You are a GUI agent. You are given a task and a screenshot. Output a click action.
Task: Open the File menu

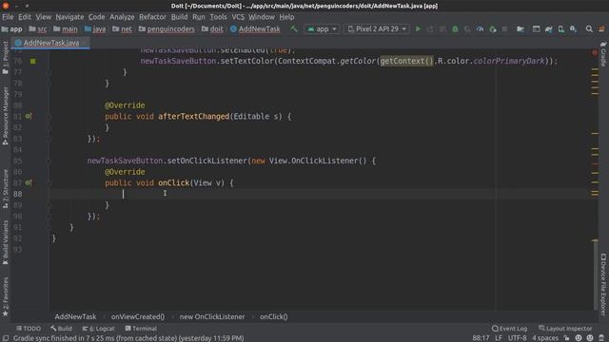(8, 17)
